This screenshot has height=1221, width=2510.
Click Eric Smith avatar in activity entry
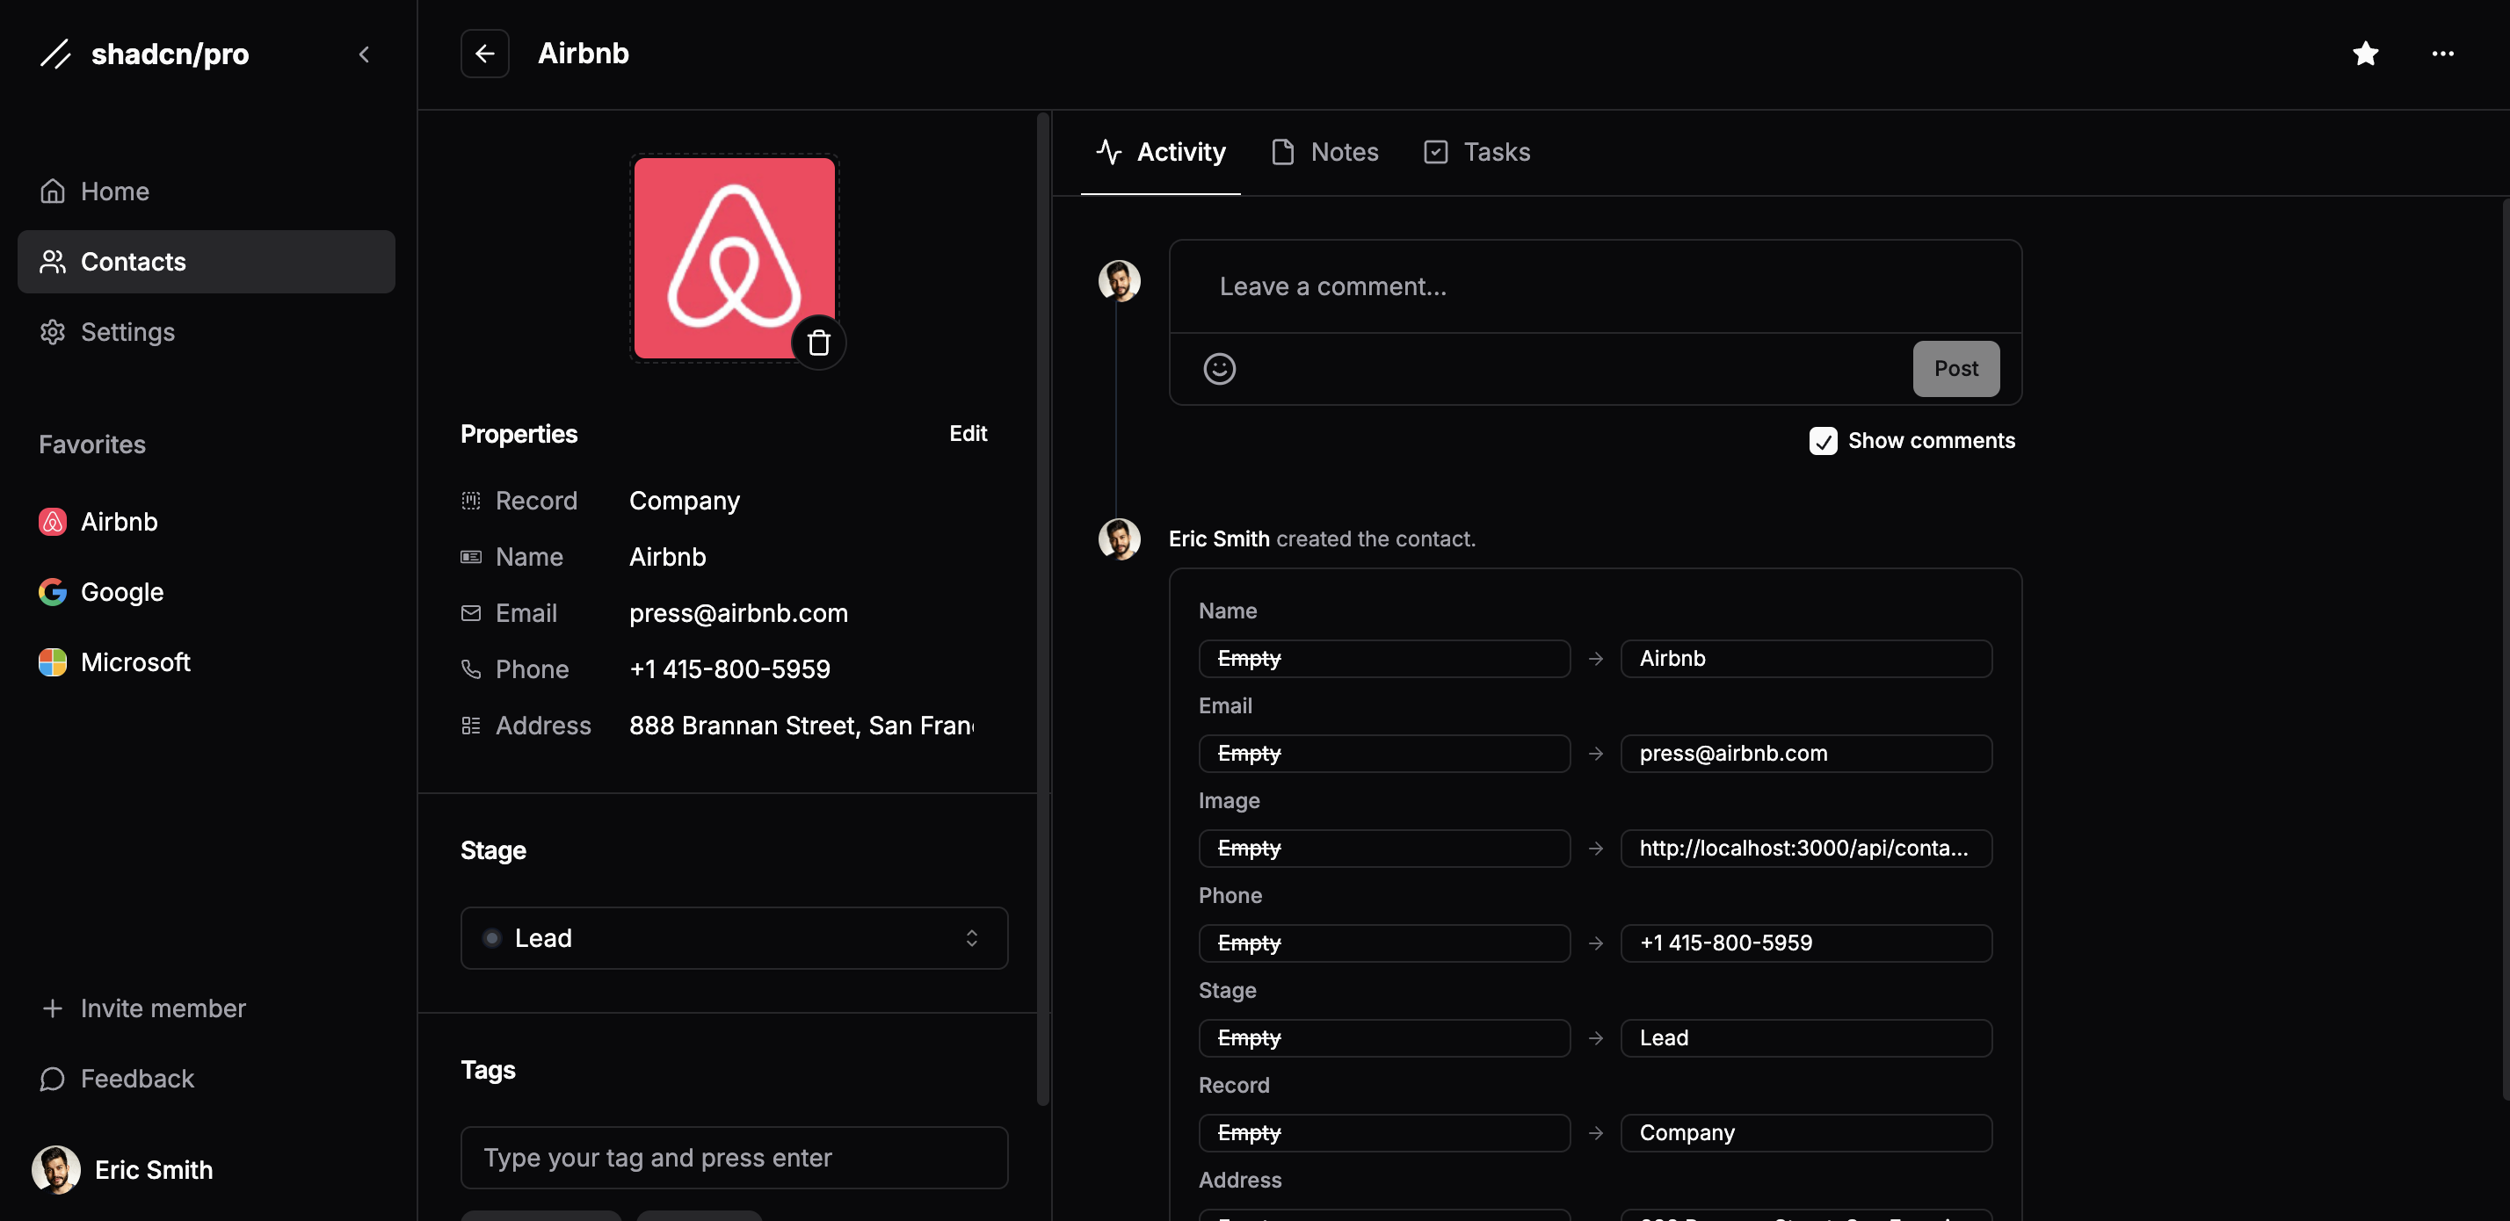(x=1119, y=539)
